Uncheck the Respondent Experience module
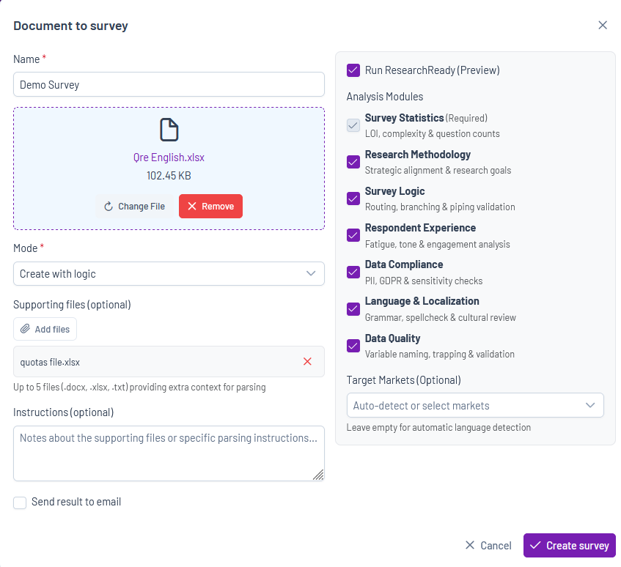Viewport: 621px width, 567px height. (353, 235)
